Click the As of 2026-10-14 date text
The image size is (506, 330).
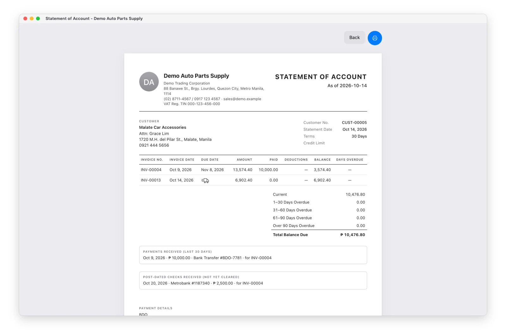[347, 86]
